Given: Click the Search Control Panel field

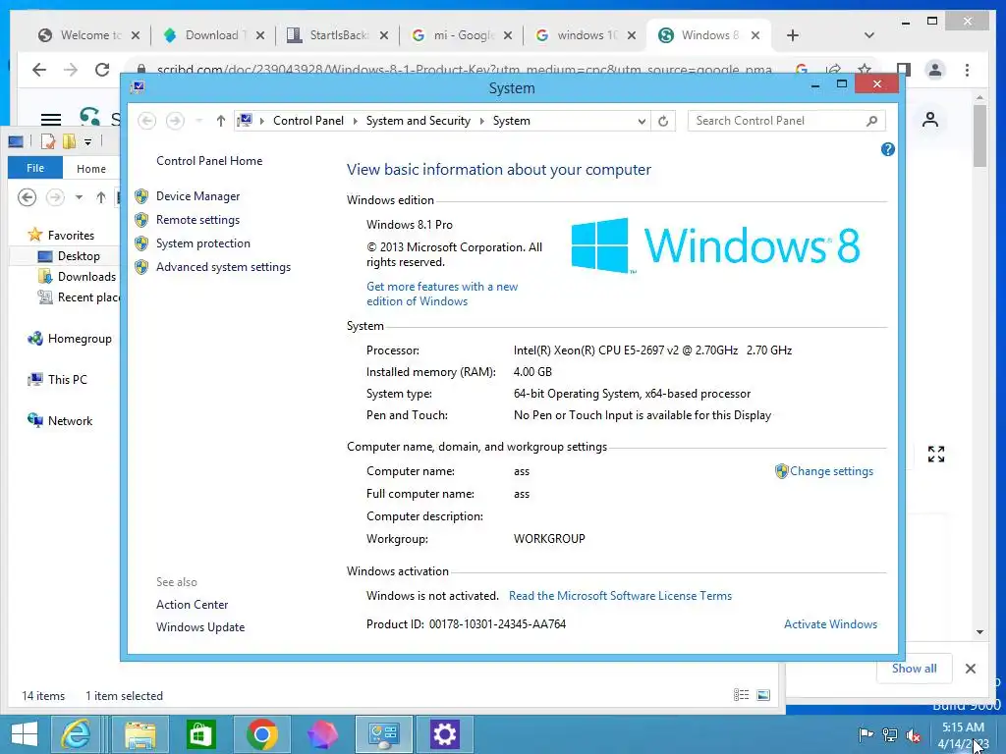Looking at the screenshot, I should pos(776,121).
